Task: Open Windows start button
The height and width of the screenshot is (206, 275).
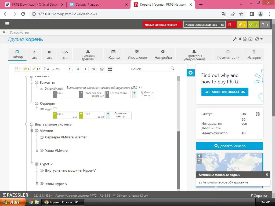Action: click(x=13, y=202)
